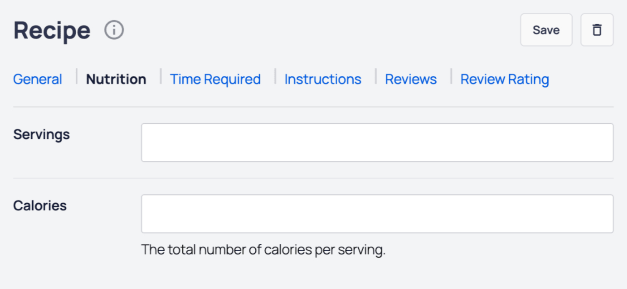Select the Instructions tab
627x289 pixels.
[323, 79]
